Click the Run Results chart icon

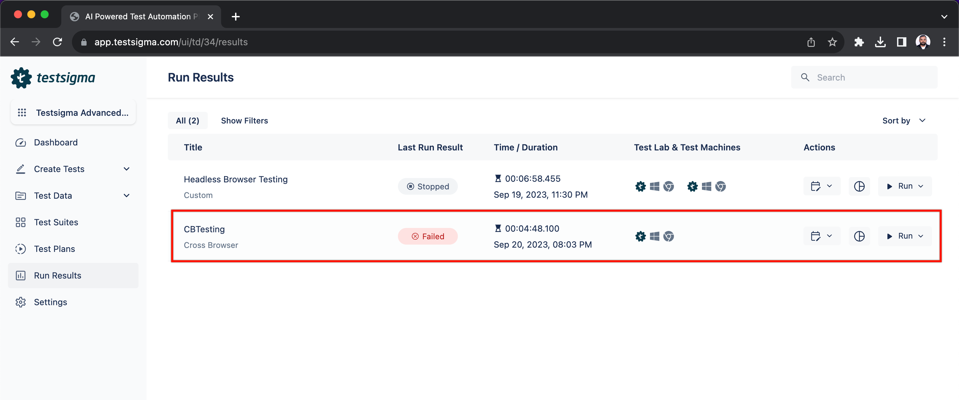click(20, 275)
